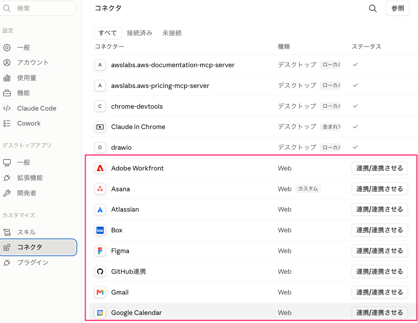The width and height of the screenshot is (418, 323).
Task: Open the Figma connector icon
Action: pyautogui.click(x=100, y=251)
